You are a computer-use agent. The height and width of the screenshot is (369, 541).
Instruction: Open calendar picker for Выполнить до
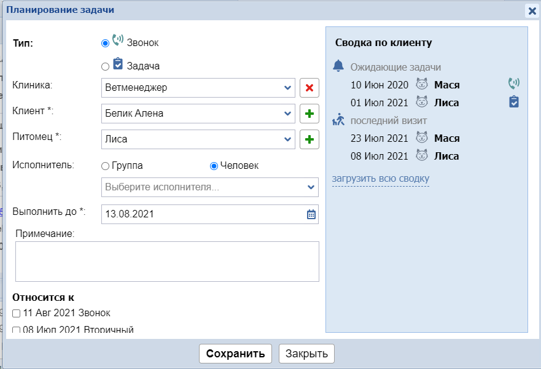(311, 214)
